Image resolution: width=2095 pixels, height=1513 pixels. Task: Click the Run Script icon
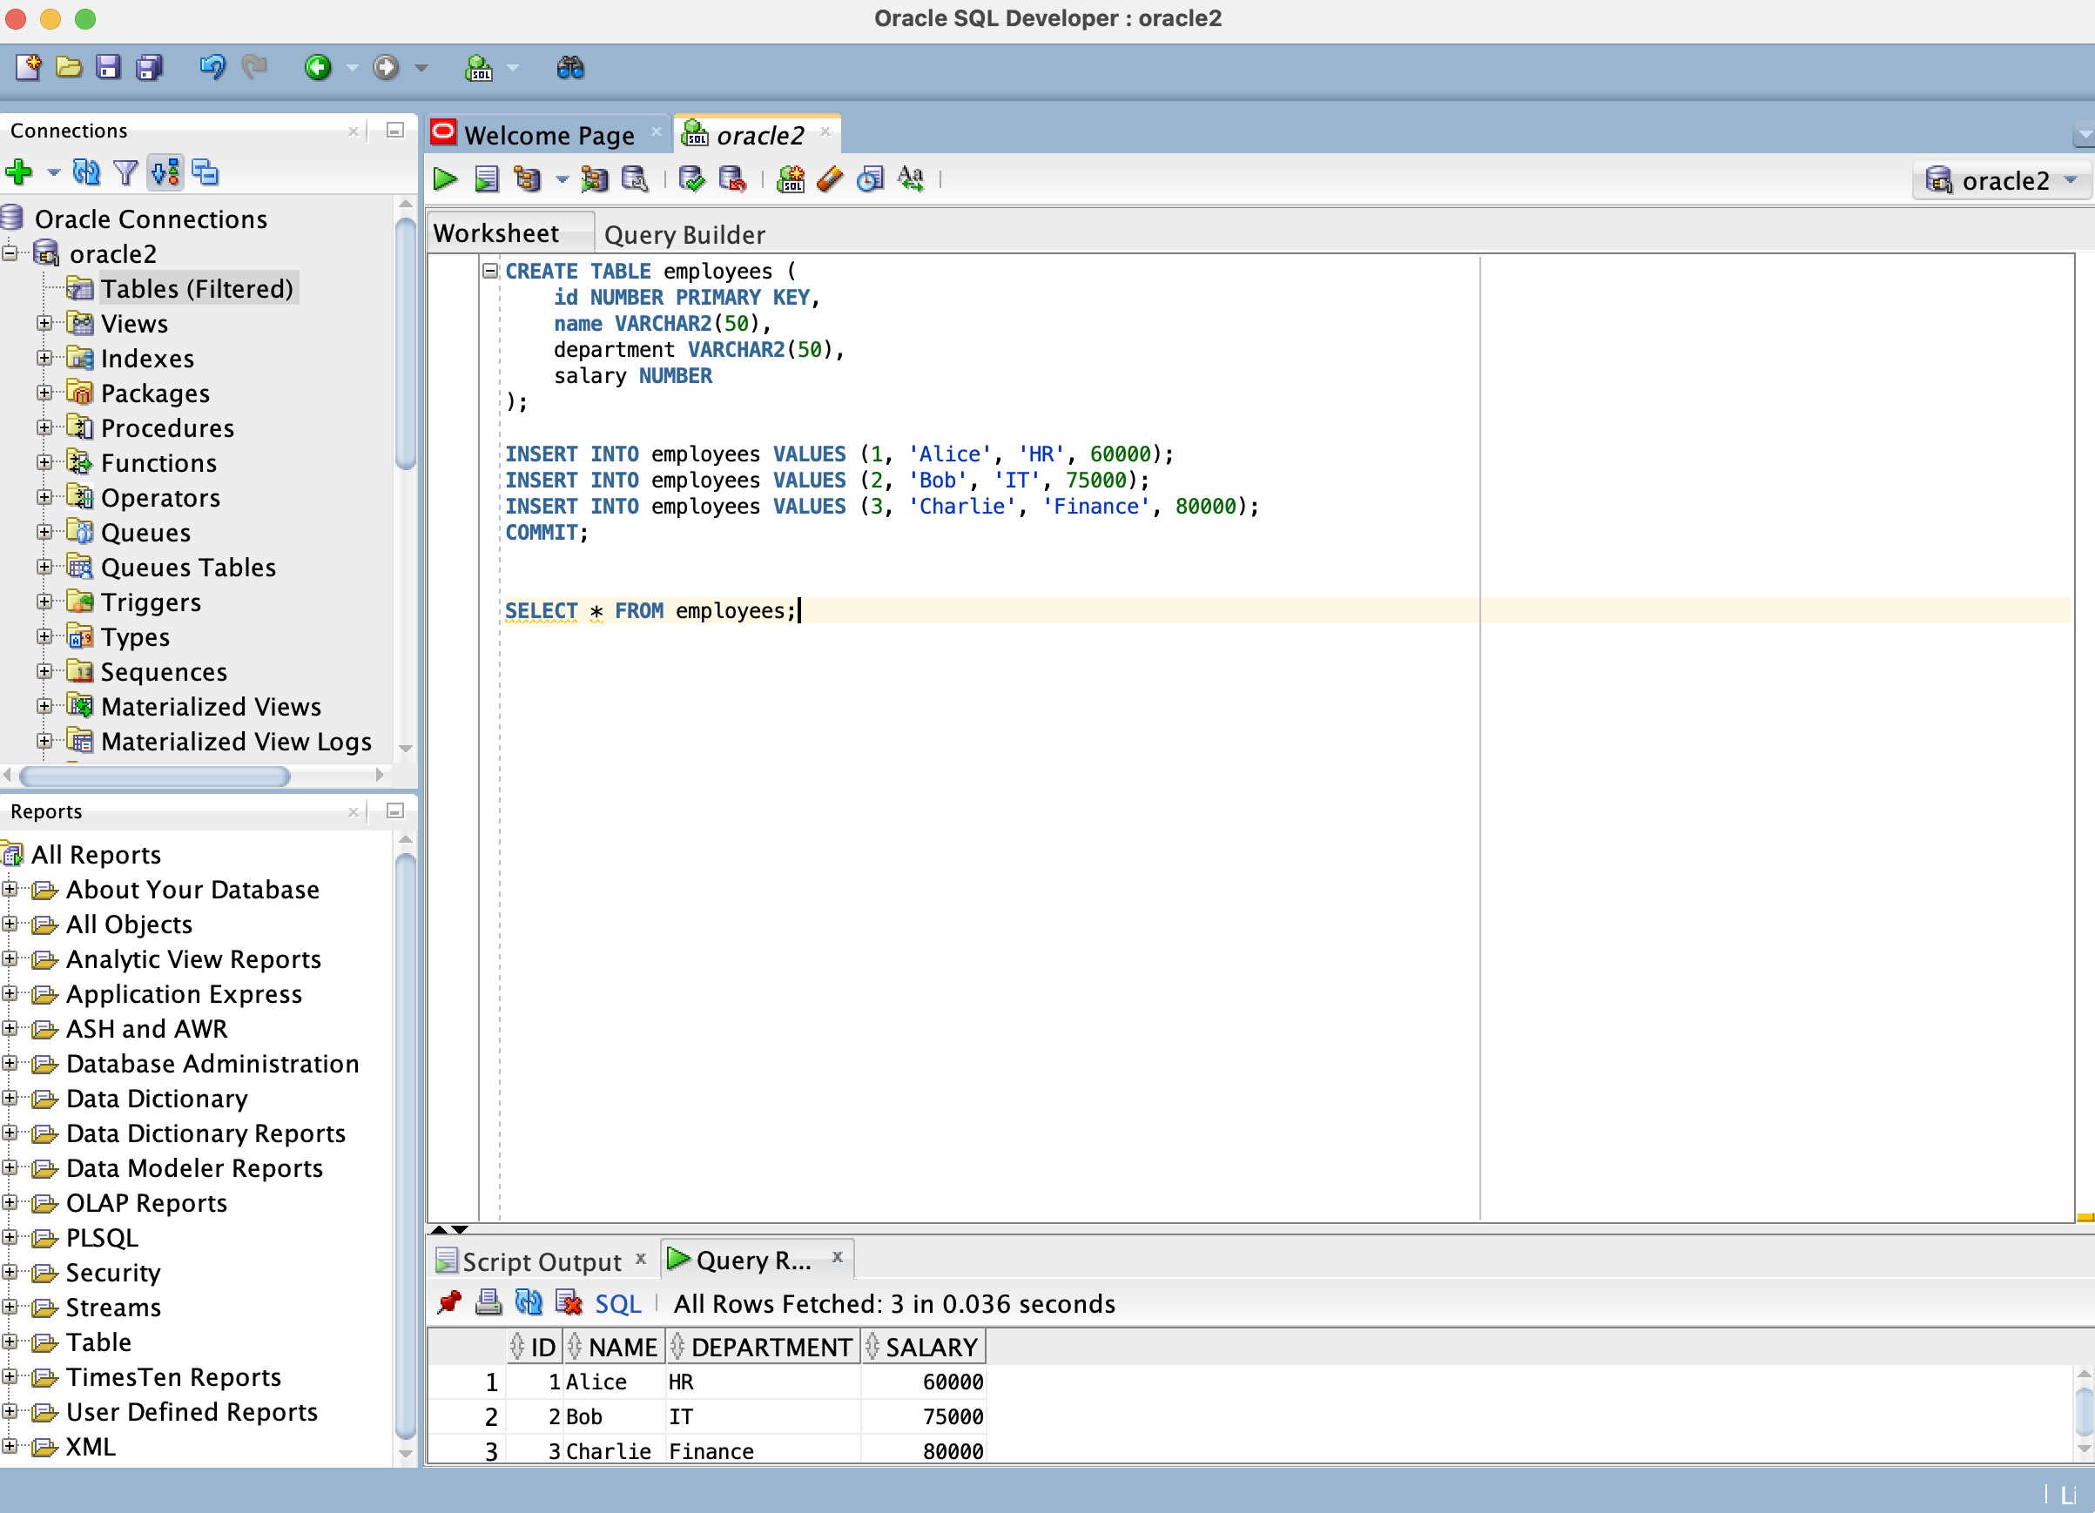point(486,179)
